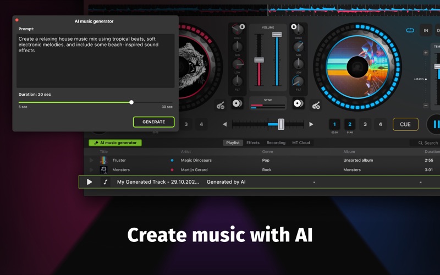
Task: Decrease tempo with the minus button
Action: pos(426,106)
